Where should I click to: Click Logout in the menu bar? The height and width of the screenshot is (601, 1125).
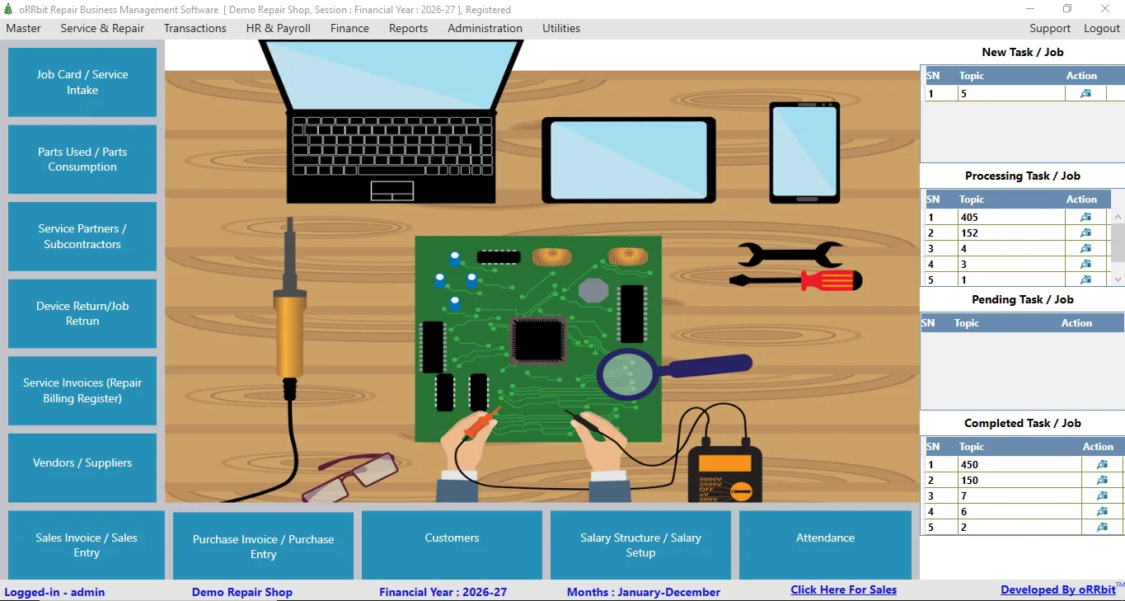tap(1102, 28)
